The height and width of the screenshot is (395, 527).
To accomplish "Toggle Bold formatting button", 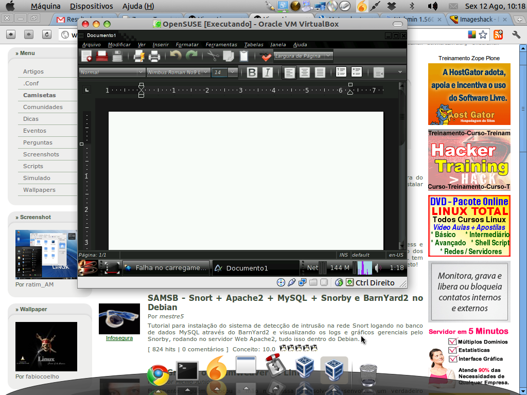I will tap(252, 72).
